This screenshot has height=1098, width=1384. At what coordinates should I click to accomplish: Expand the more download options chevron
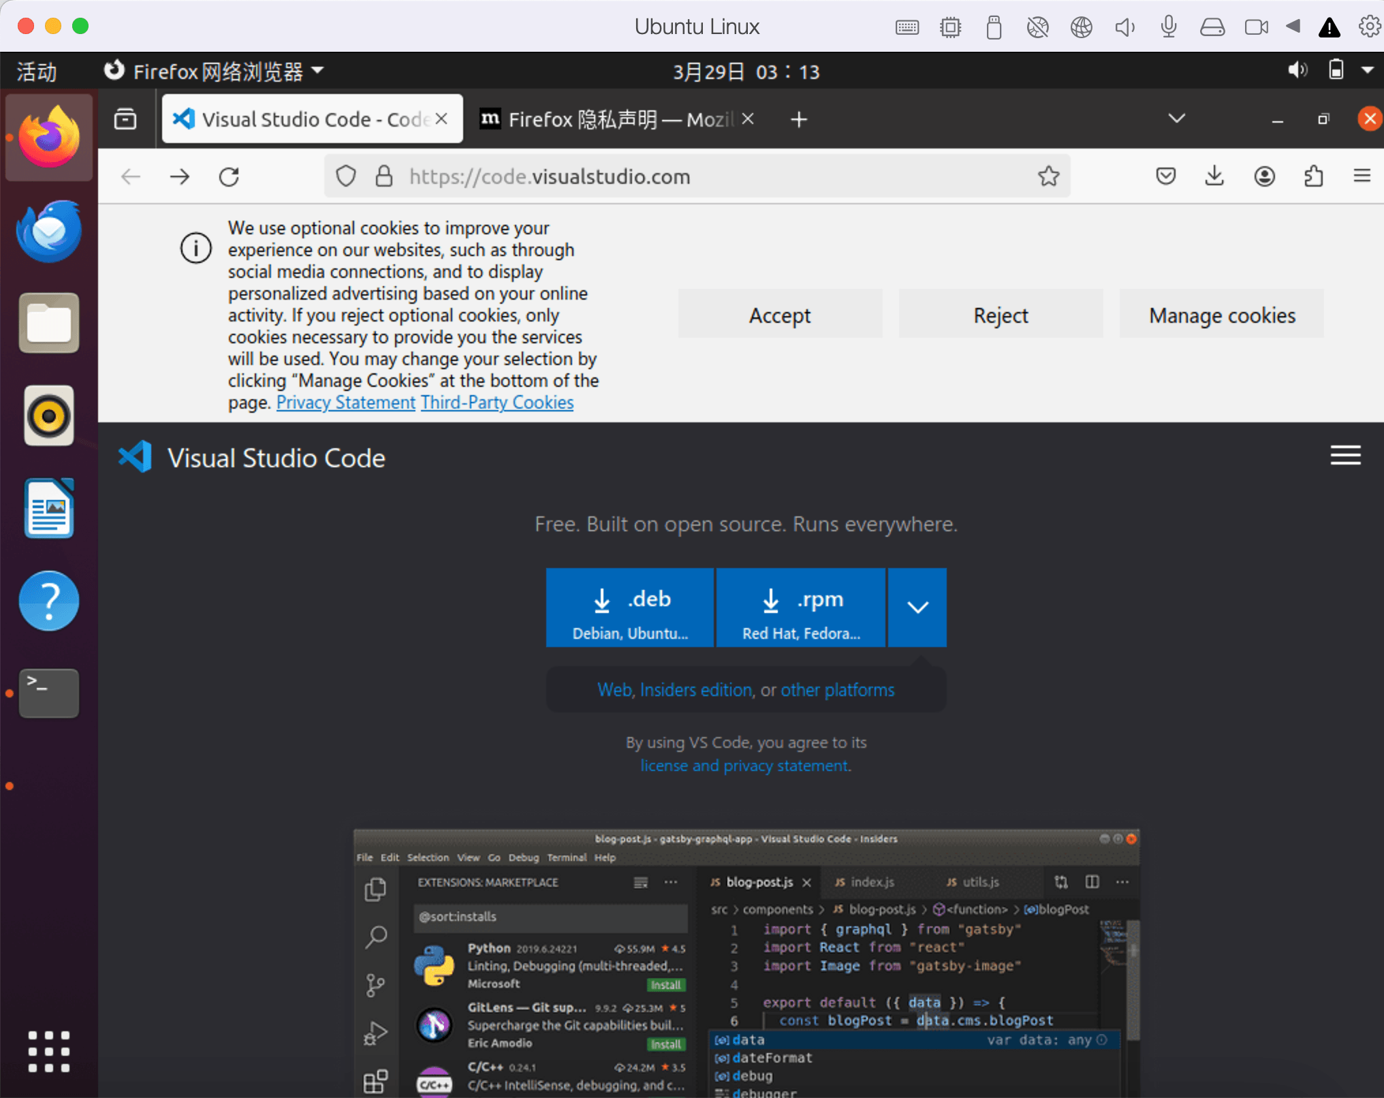pyautogui.click(x=917, y=607)
